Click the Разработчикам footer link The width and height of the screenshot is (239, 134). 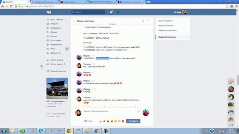(x=59, y=114)
